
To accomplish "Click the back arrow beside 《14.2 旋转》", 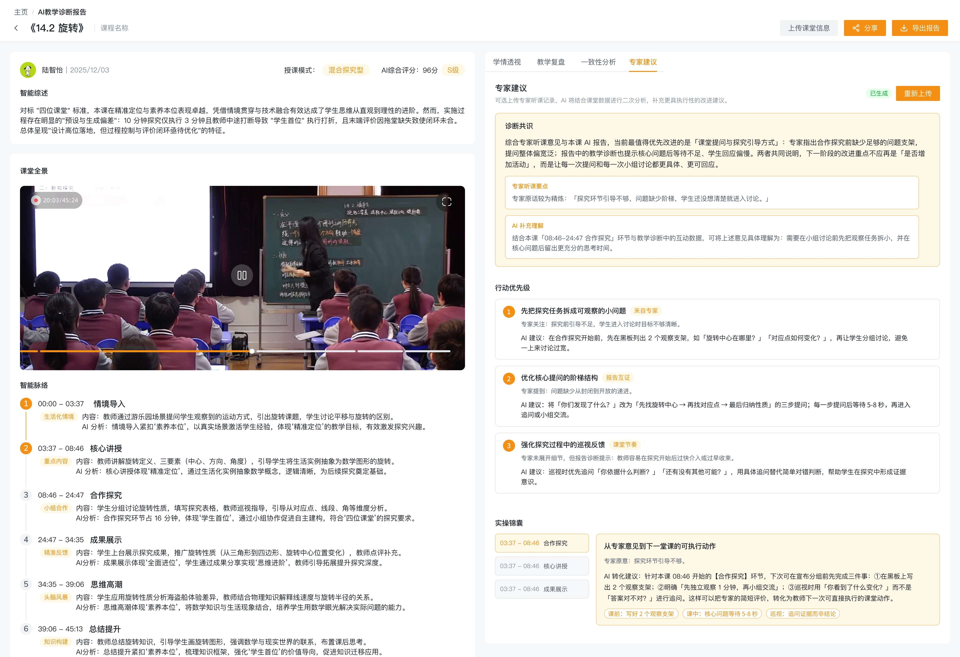I will pyautogui.click(x=16, y=28).
